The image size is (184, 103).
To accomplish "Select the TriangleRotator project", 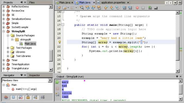I will 20,68.
